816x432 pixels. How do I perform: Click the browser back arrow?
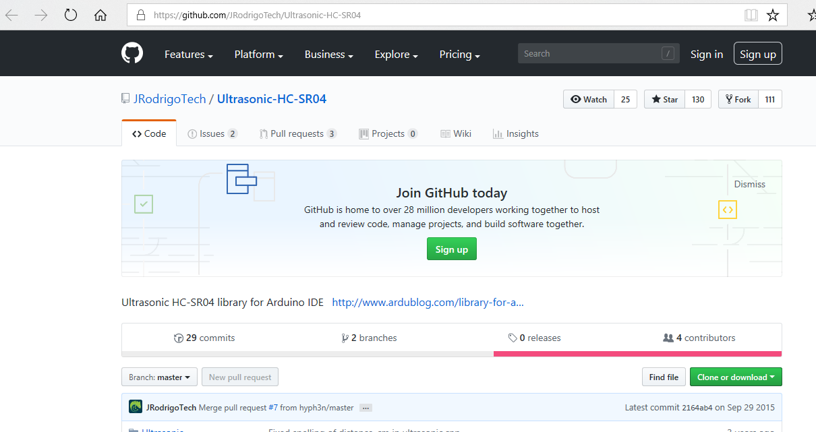coord(11,15)
